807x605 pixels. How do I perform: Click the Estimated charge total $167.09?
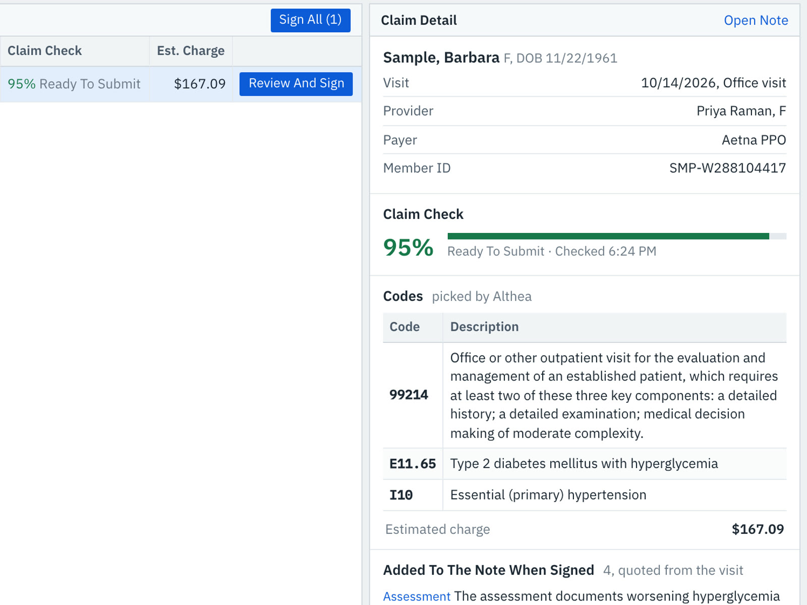point(758,529)
